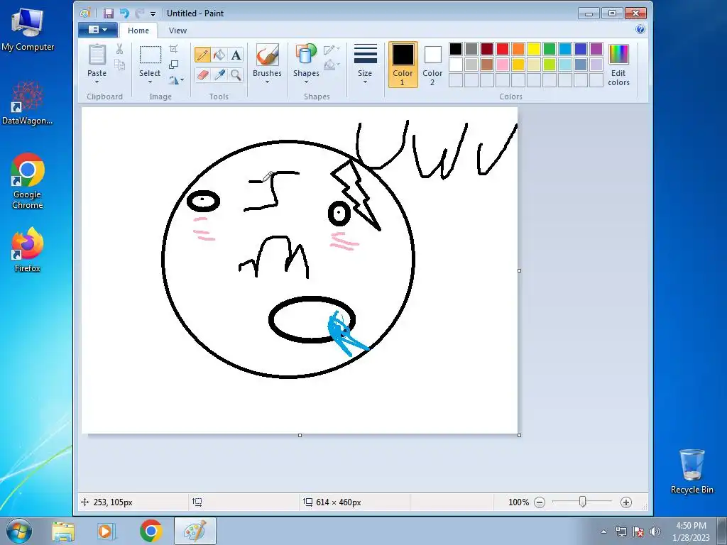The height and width of the screenshot is (545, 727).
Task: Click the rectangular Select tool icon
Action: click(x=151, y=55)
